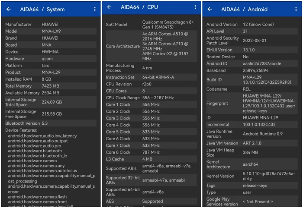Screen dimensions: 303x208
Task: Open overflow menu on System screen
Action: tap(95, 9)
